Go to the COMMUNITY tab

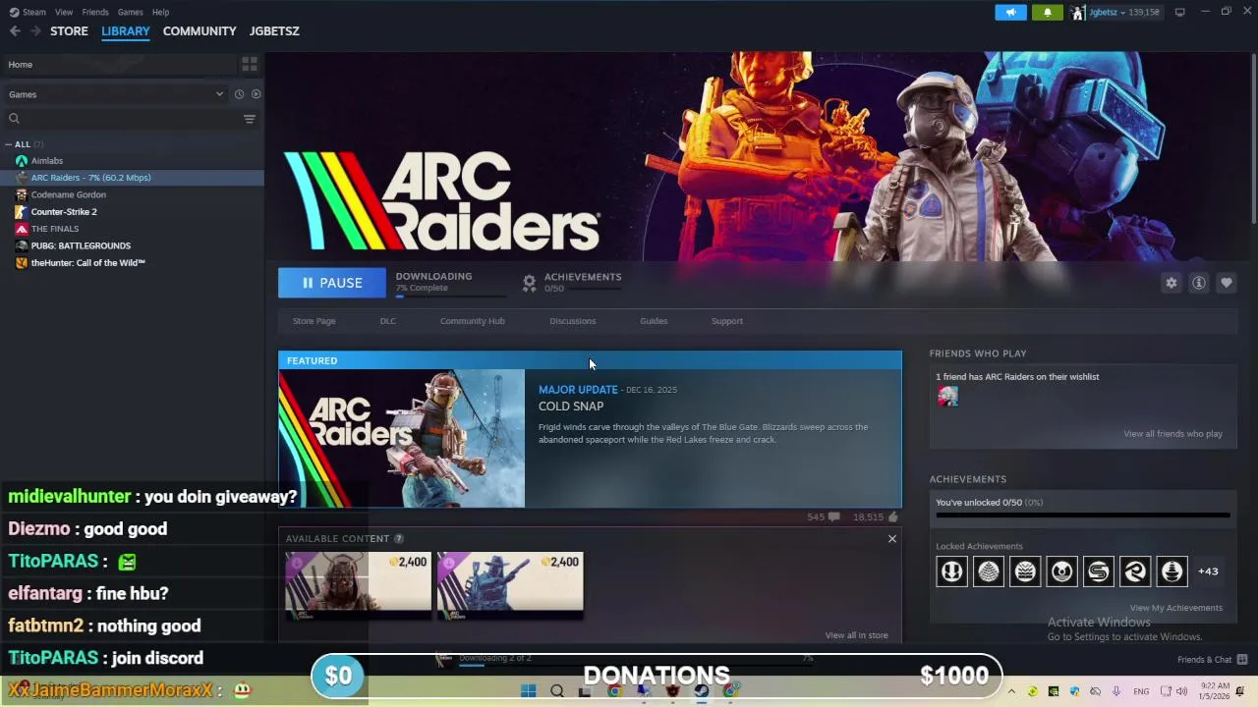[200, 31]
